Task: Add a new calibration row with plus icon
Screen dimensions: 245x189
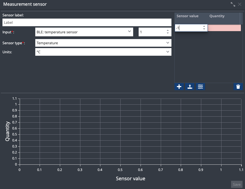Action: tap(179, 87)
